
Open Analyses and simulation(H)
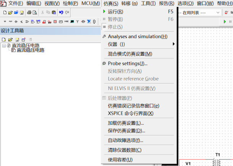(x=139, y=36)
